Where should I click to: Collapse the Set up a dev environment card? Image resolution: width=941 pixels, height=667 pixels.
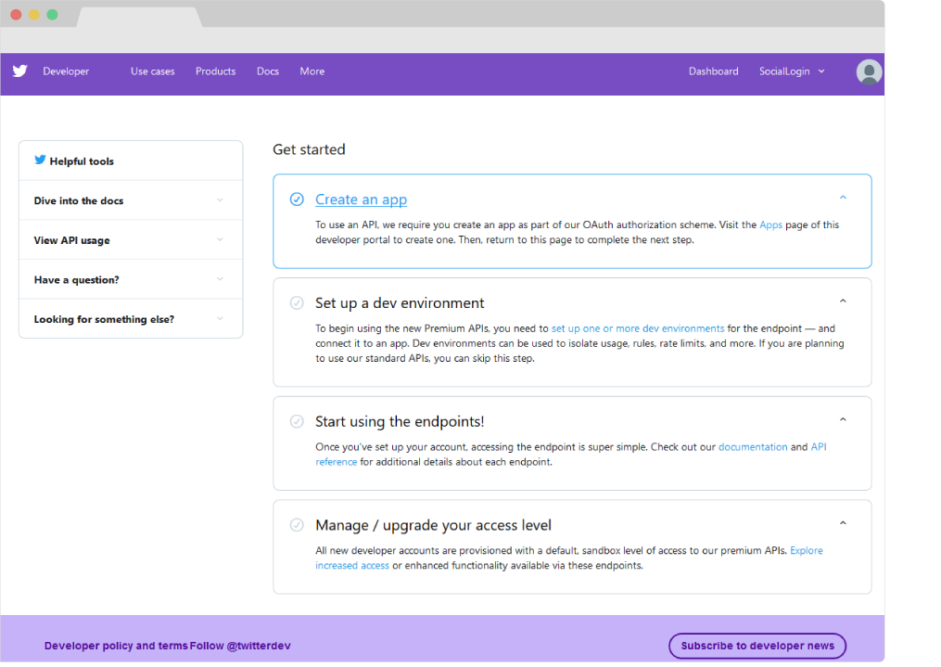[843, 301]
